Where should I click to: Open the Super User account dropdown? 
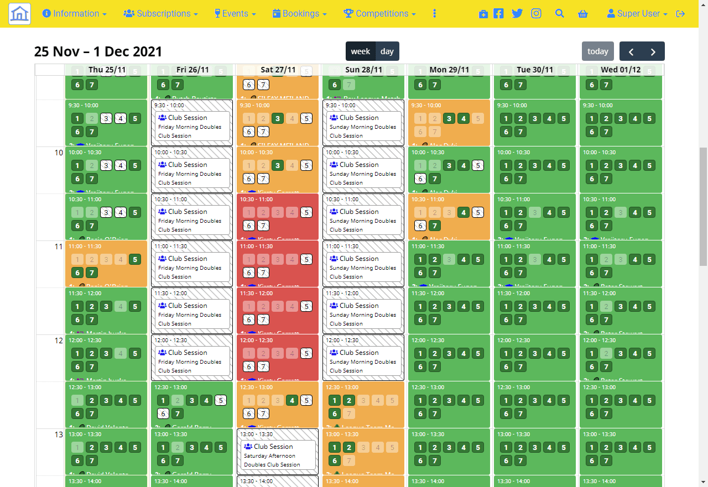point(637,14)
